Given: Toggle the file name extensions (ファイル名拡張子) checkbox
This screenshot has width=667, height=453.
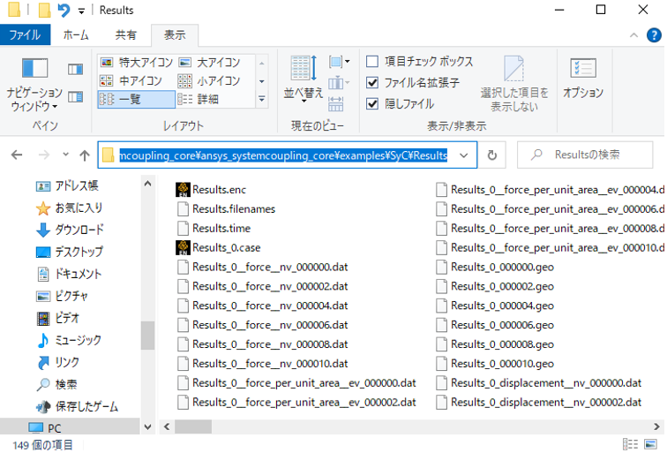Looking at the screenshot, I should pos(372,83).
